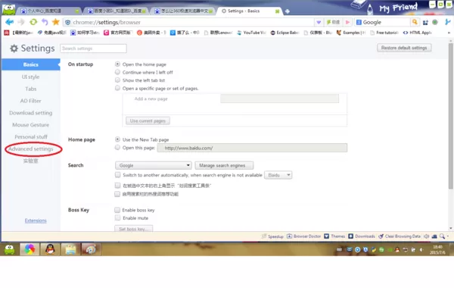Click the Add a new page field
This screenshot has width=454, height=288.
(x=279, y=99)
